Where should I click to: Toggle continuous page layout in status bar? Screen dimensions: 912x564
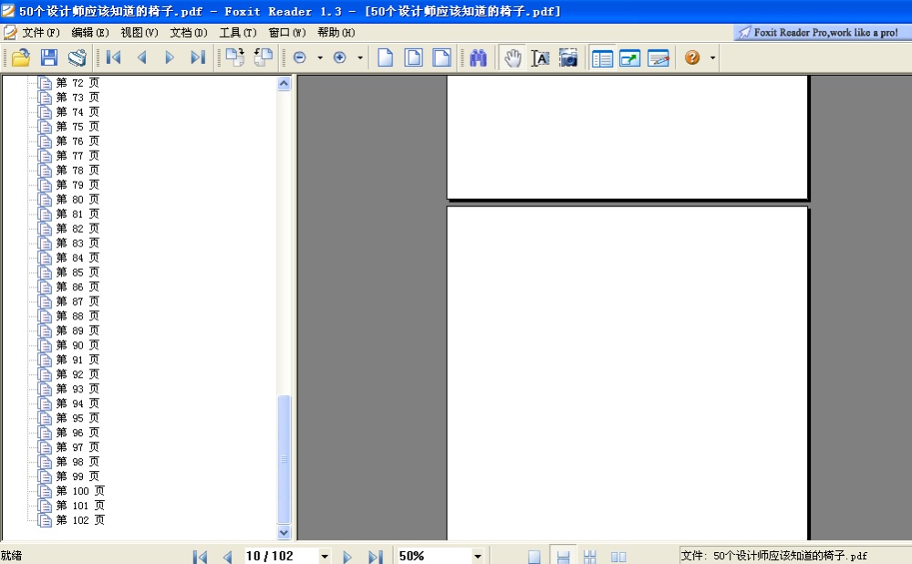tap(564, 556)
